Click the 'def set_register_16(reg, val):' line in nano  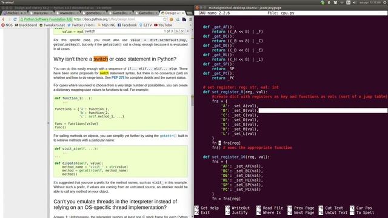[236, 157]
